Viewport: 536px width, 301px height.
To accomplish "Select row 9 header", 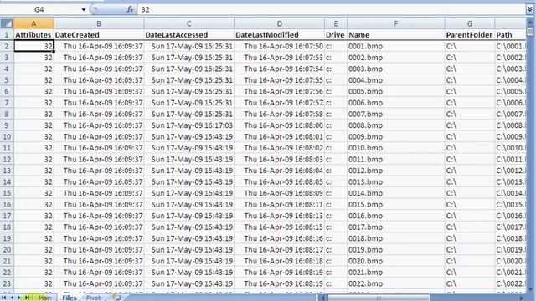I will (x=7, y=125).
